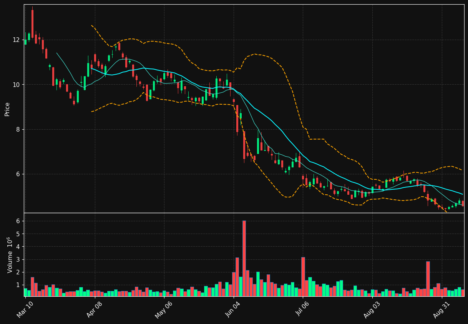Click the volume axis value 6
This screenshot has height=324, width=468.
click(x=18, y=221)
